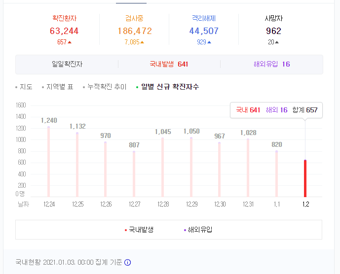340x274 pixels.
Task: Click the 12.28 bar labeled 1,045
Action: [x=163, y=167]
